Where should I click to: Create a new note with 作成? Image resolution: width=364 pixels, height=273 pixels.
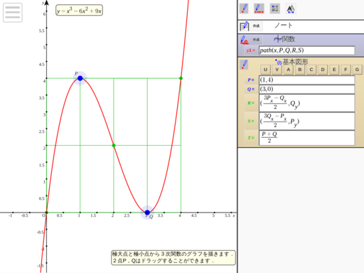click(256, 26)
